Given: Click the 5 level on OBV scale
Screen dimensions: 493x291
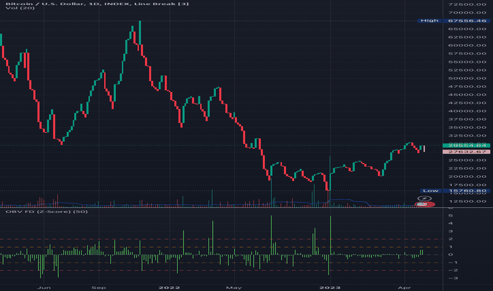Looking at the screenshot, I should (451, 215).
